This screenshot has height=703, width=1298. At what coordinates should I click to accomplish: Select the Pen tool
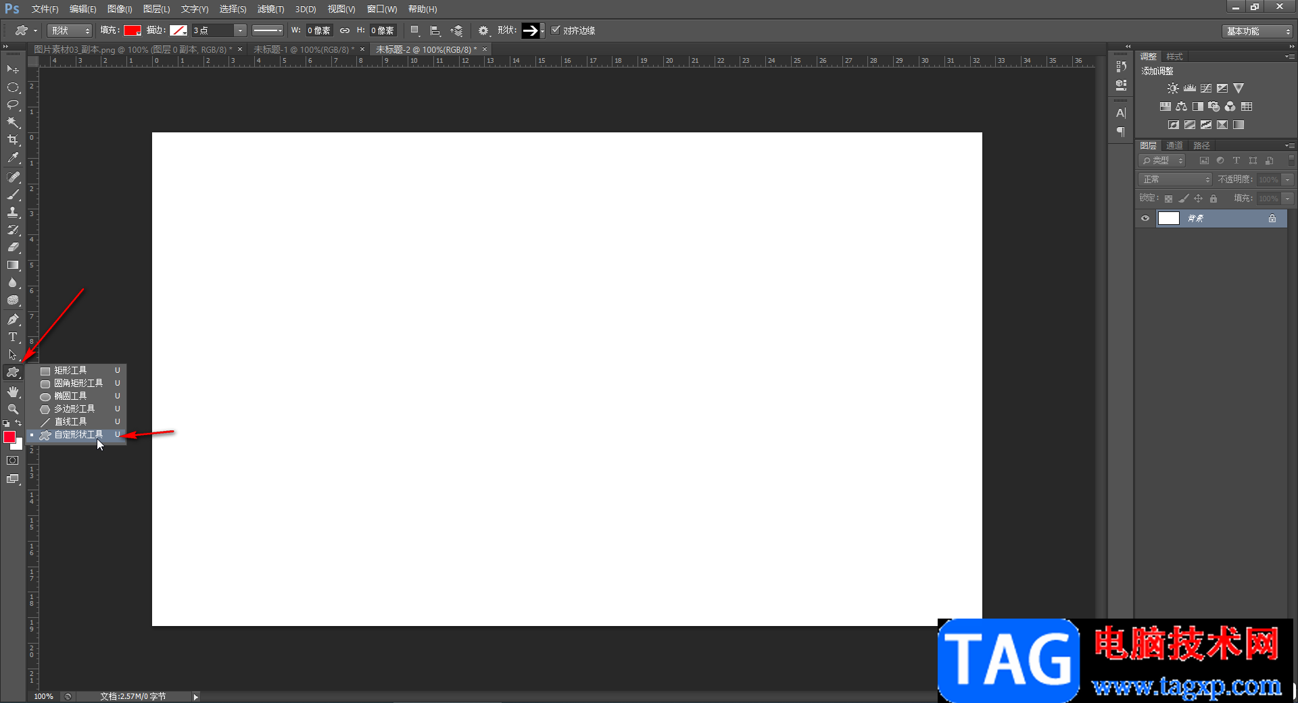[x=13, y=319]
